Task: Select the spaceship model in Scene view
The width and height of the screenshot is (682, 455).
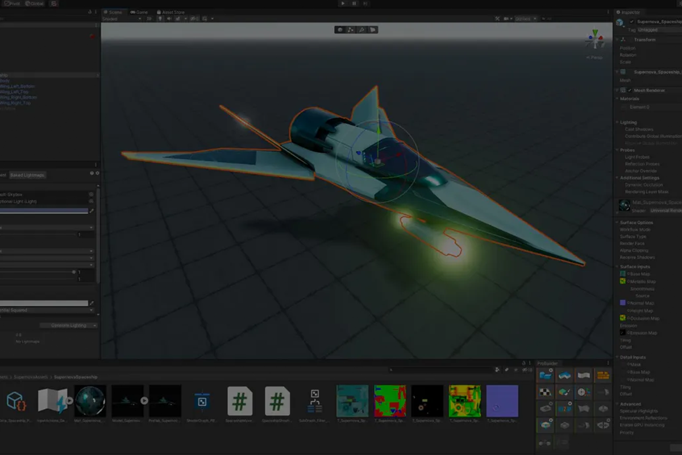Action: (352, 176)
